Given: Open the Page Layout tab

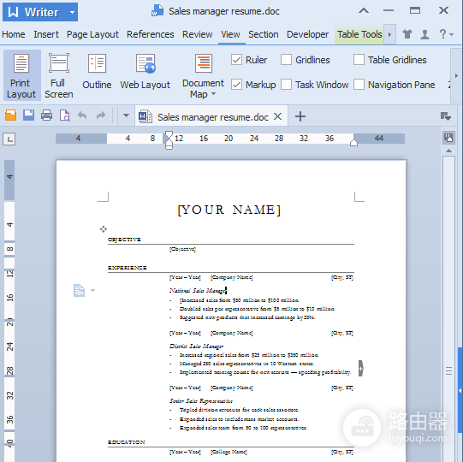Looking at the screenshot, I should [92, 34].
